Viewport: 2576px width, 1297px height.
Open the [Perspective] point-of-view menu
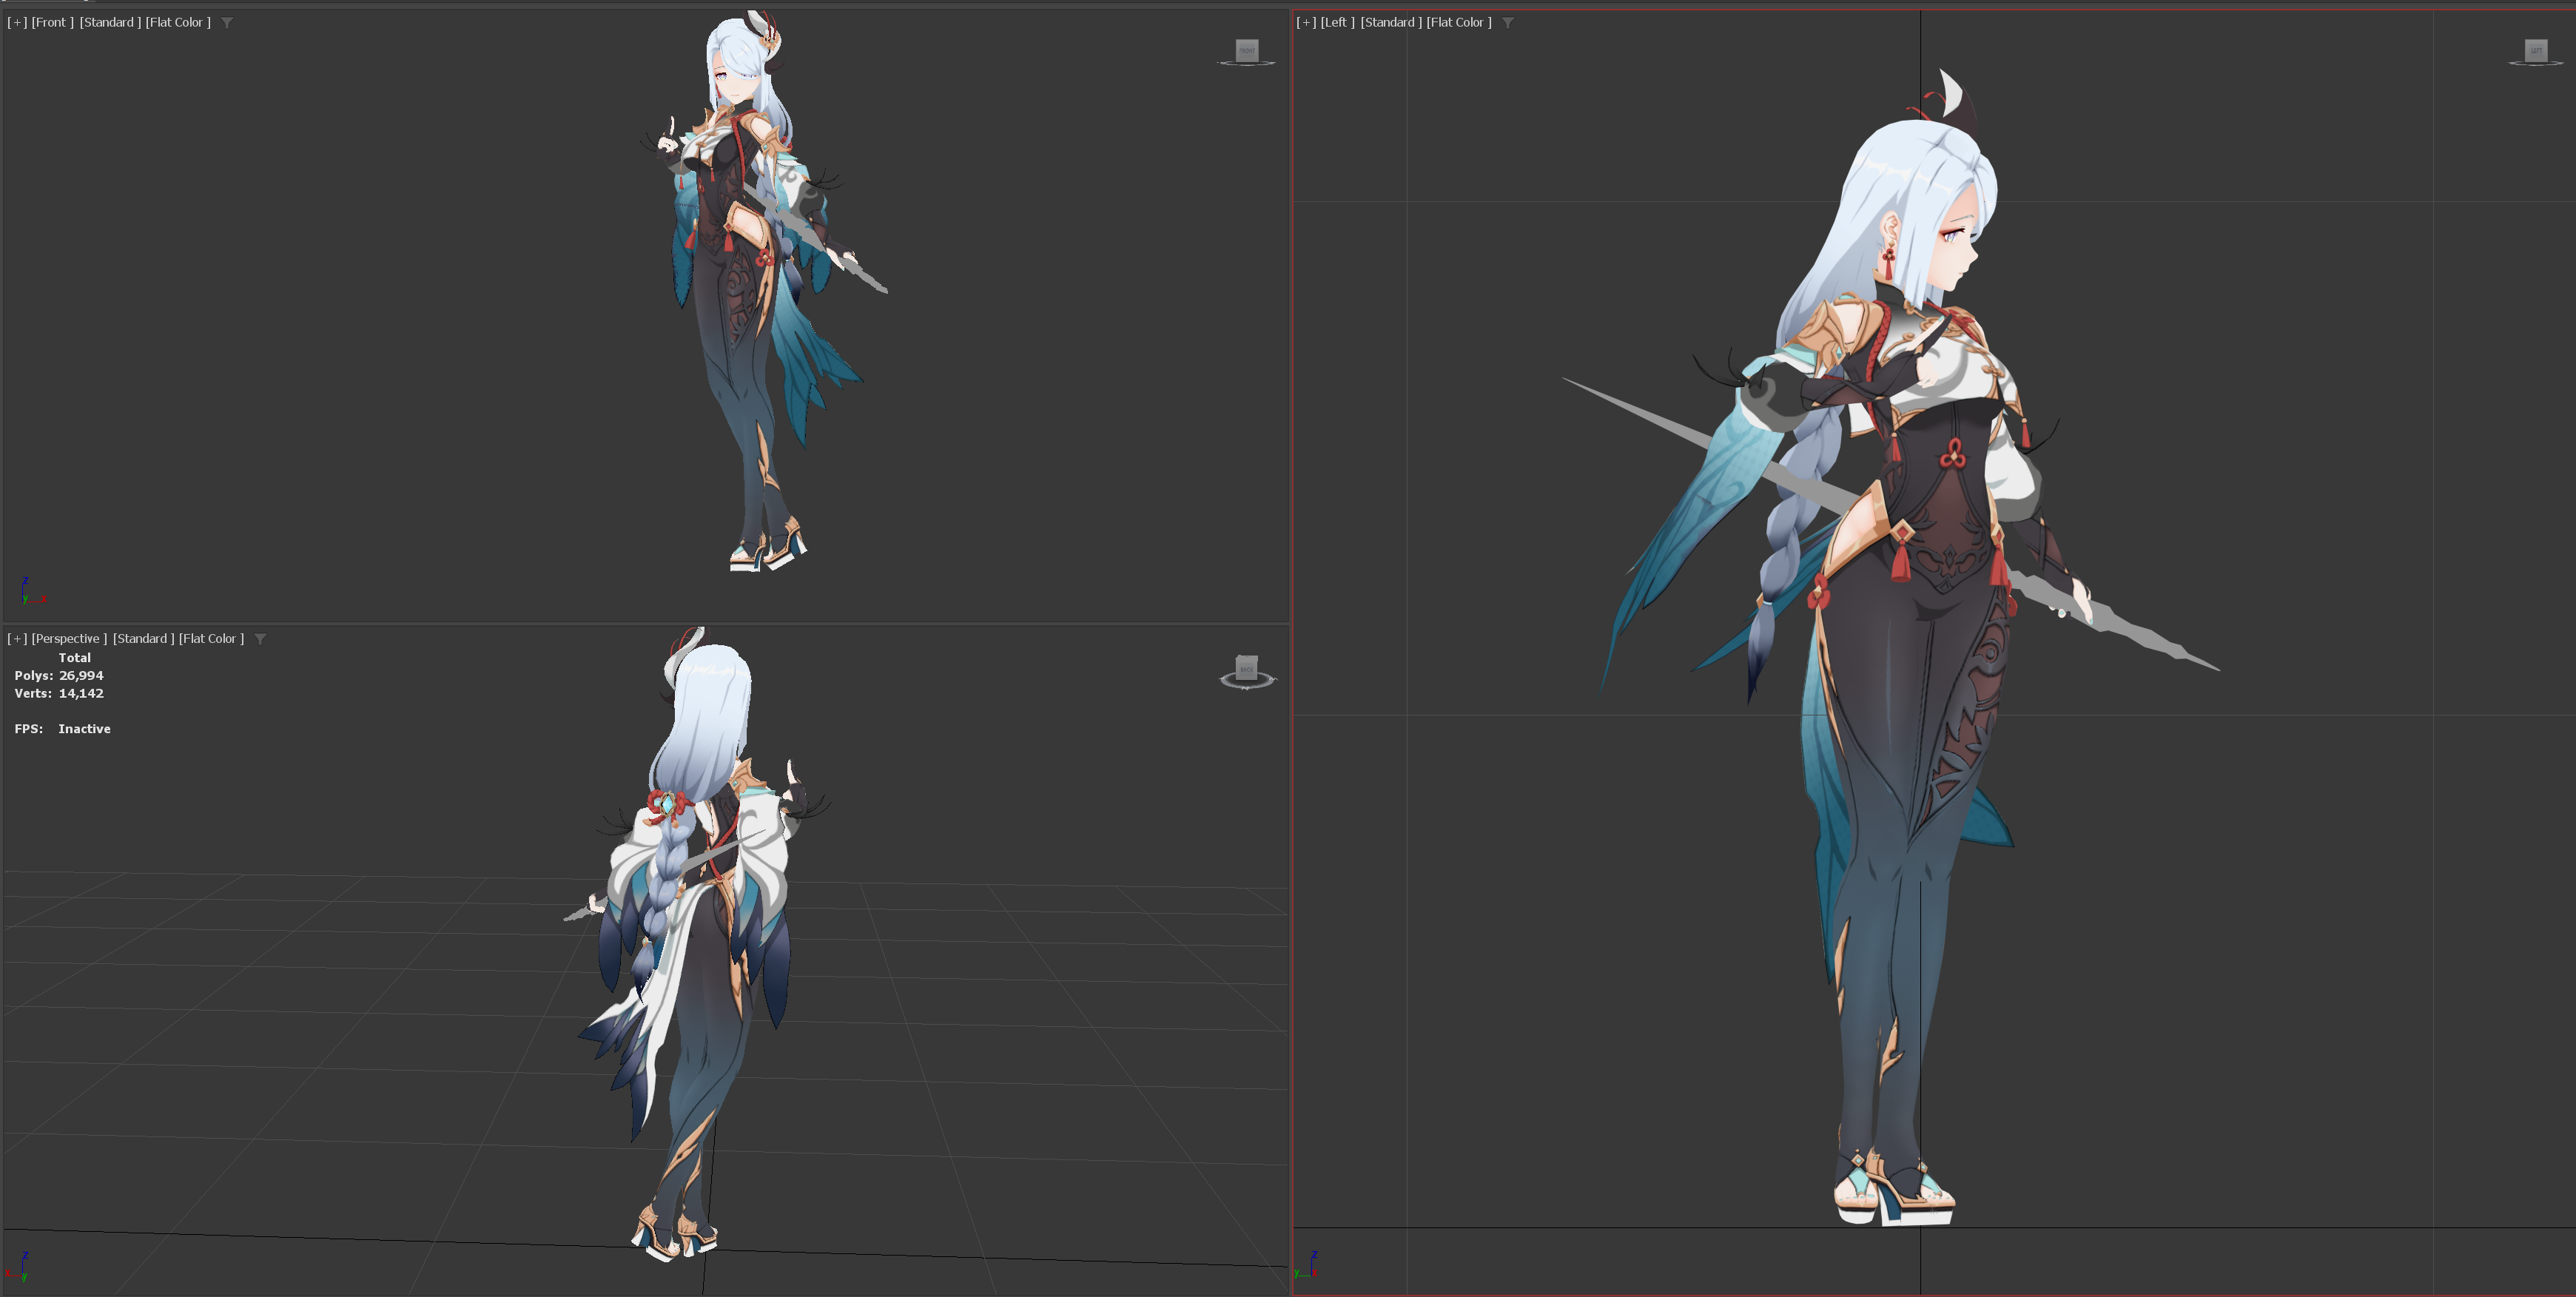[x=69, y=639]
